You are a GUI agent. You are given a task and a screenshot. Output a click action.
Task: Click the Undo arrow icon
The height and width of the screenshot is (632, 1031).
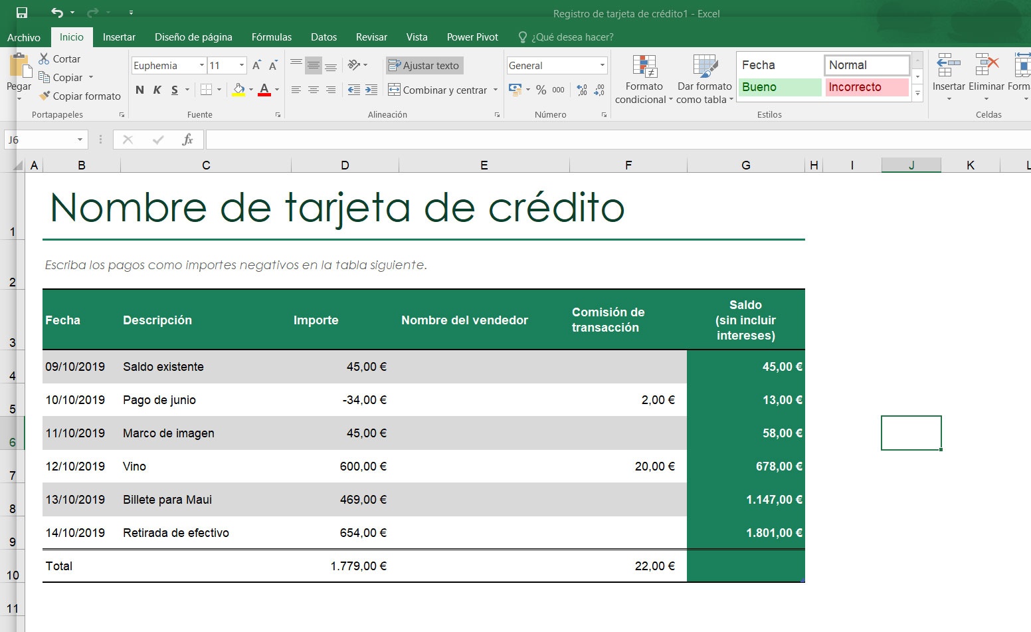click(x=57, y=13)
